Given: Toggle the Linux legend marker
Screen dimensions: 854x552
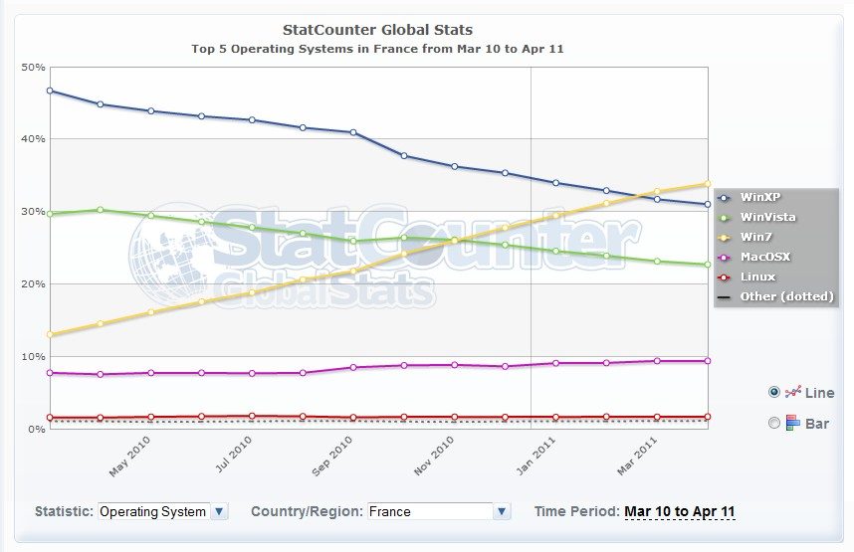Looking at the screenshot, I should [725, 276].
